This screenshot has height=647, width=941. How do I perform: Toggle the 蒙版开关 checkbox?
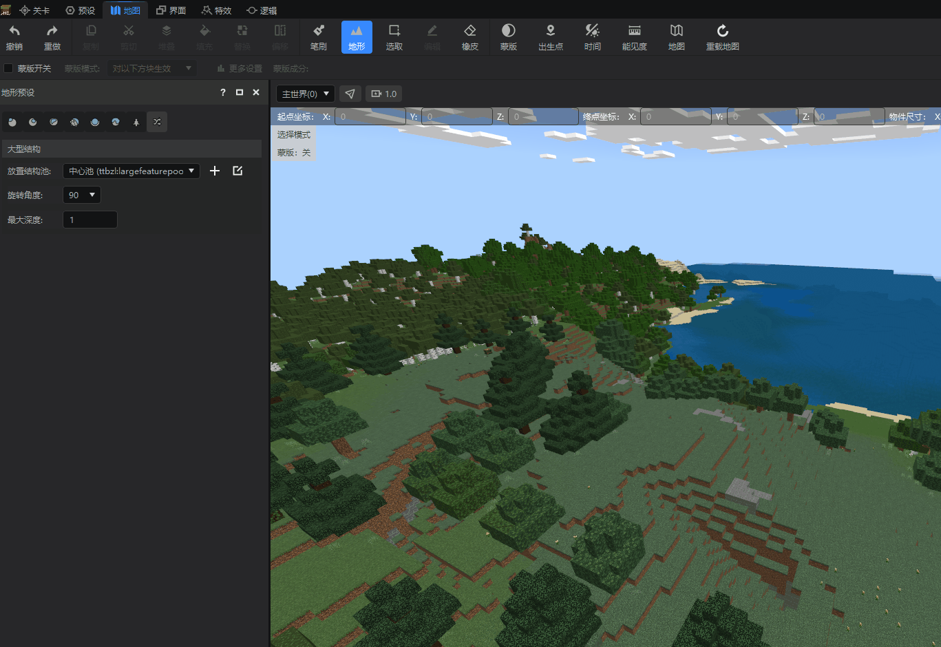[8, 68]
